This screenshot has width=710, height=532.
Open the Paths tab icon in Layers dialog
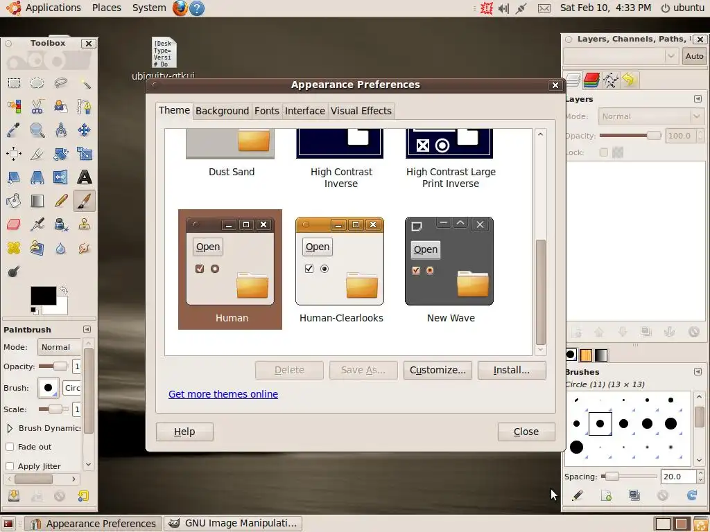(x=610, y=80)
